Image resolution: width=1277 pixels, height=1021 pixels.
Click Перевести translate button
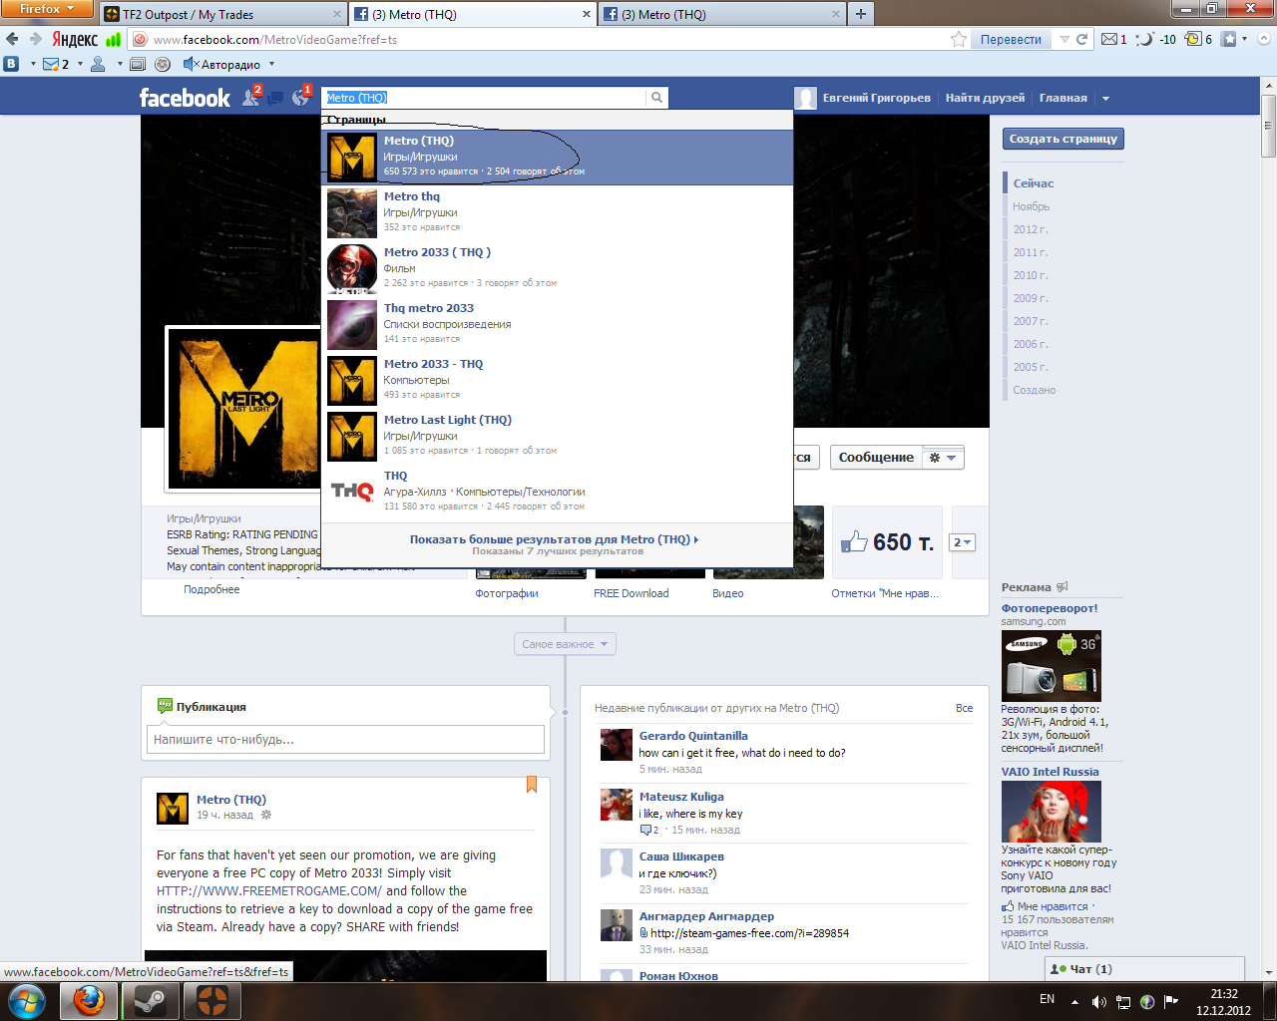click(x=1011, y=39)
